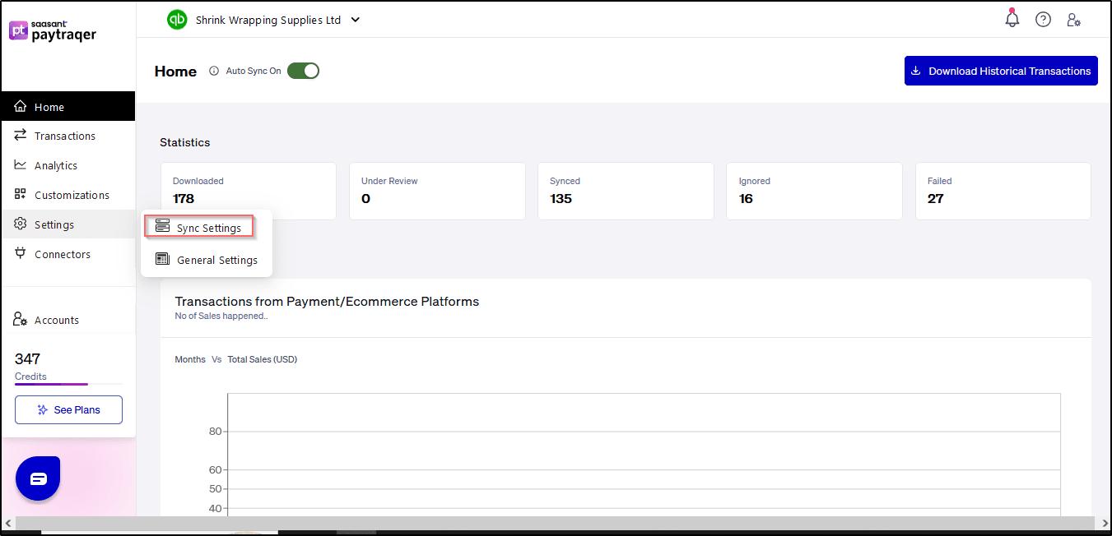The width and height of the screenshot is (1112, 536).
Task: Open the chat support bubble
Action: [x=38, y=478]
